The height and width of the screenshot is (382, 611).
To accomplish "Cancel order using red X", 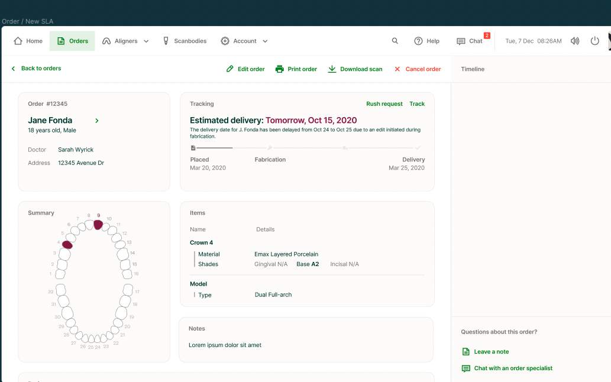I will click(x=397, y=69).
